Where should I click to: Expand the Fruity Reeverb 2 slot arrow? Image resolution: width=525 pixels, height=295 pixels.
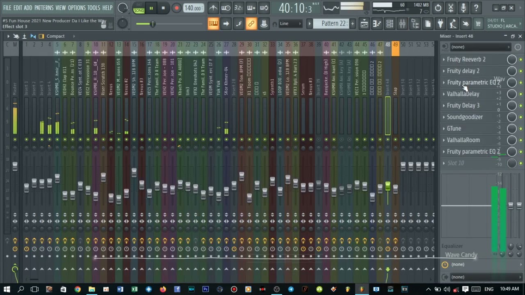click(x=444, y=59)
